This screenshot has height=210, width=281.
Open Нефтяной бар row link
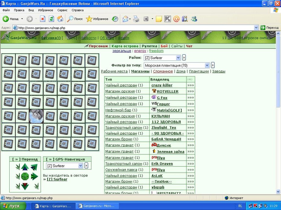(x=118, y=110)
